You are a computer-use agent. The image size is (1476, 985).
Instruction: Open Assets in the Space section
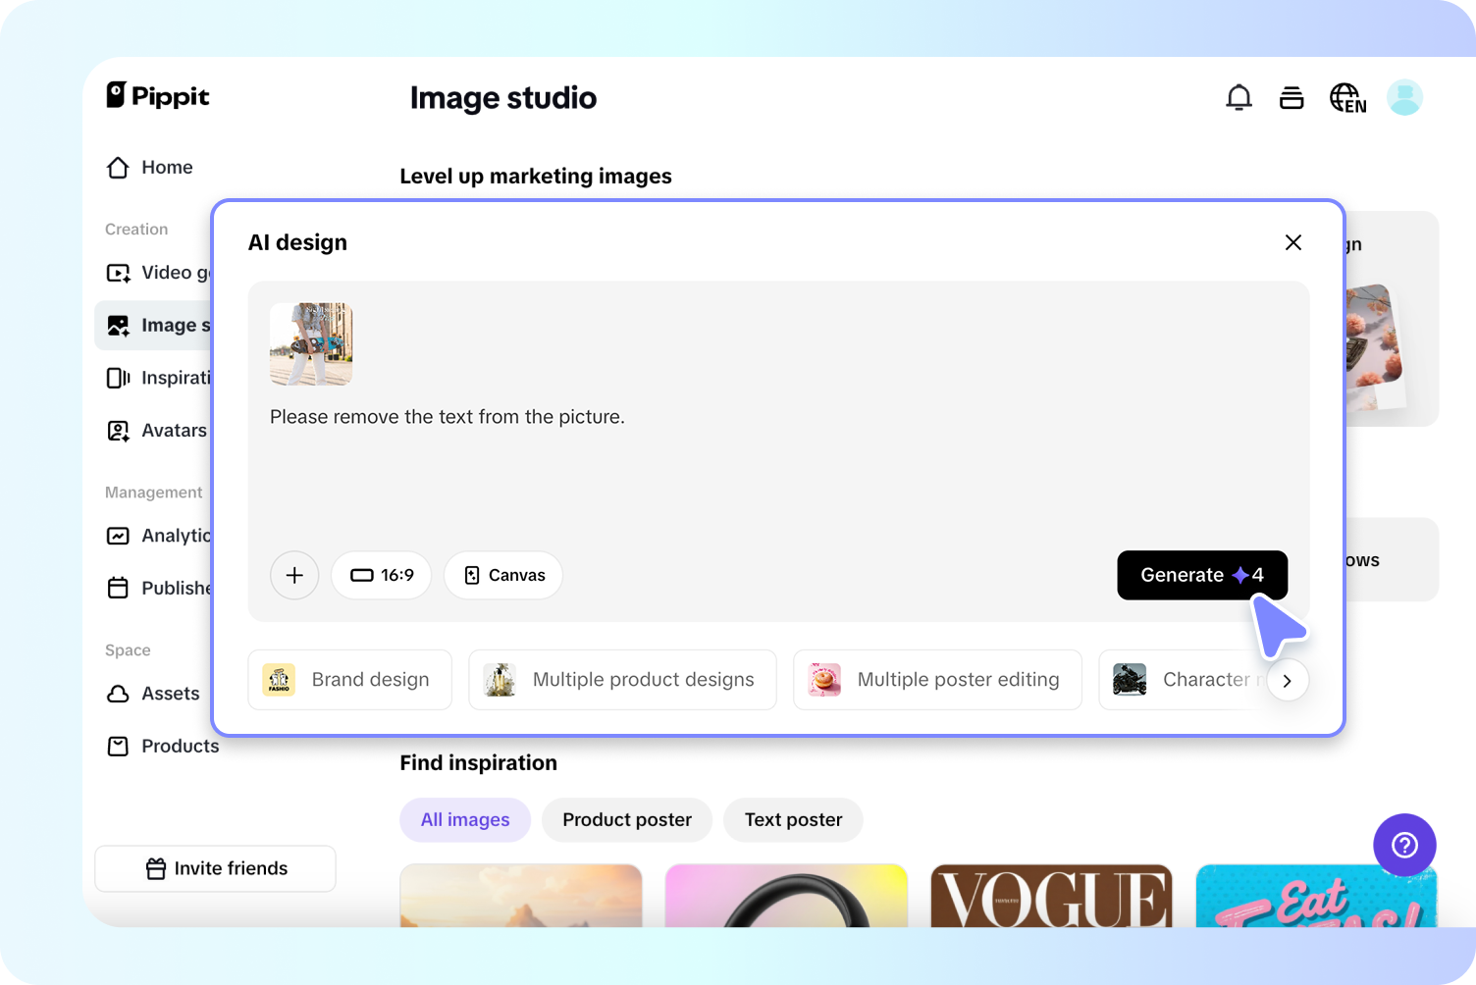click(118, 694)
